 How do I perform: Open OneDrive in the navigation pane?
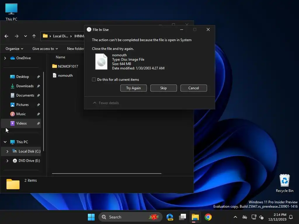(23, 58)
